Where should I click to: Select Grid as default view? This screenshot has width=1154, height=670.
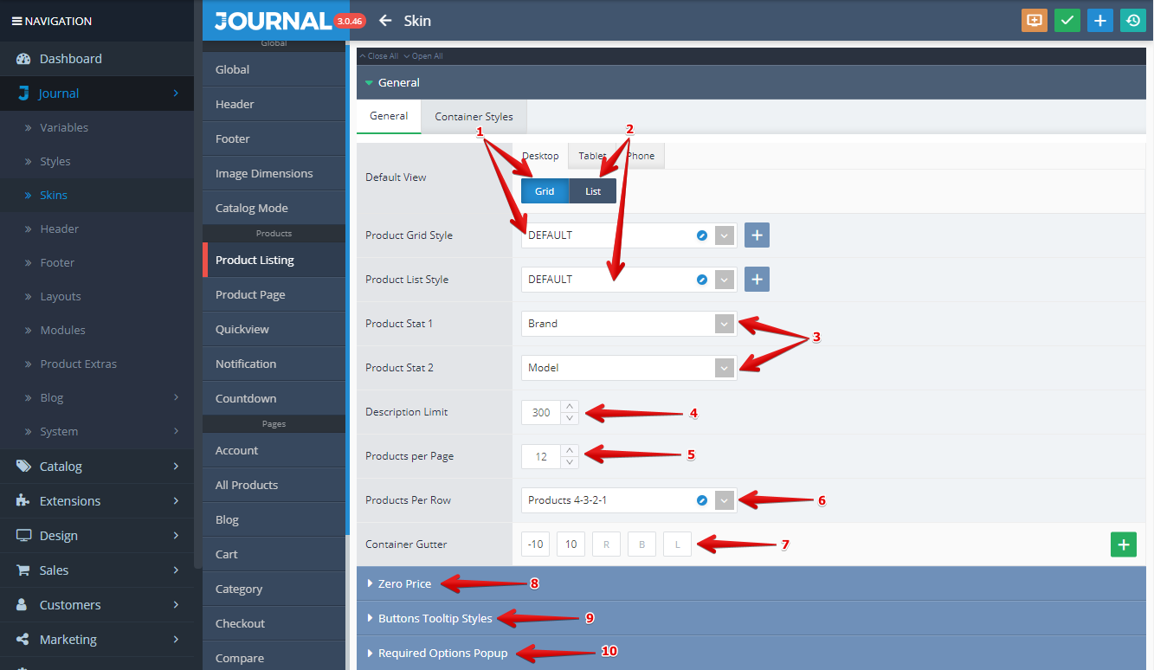click(545, 191)
